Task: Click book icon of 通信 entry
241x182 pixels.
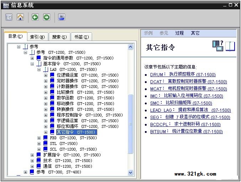Action: click(39, 166)
